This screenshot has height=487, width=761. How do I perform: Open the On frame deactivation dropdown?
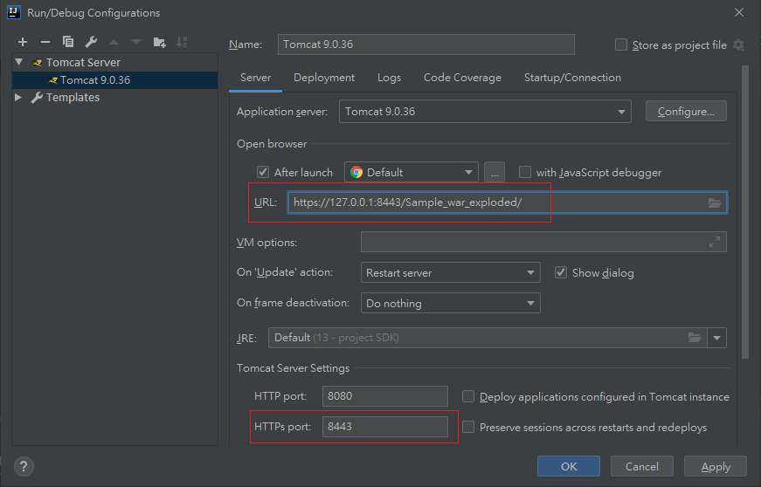pos(450,303)
